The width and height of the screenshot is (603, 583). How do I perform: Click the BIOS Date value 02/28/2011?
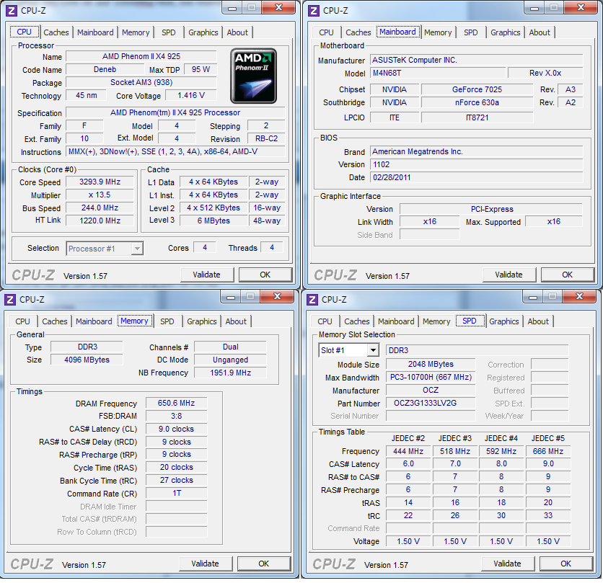477,177
